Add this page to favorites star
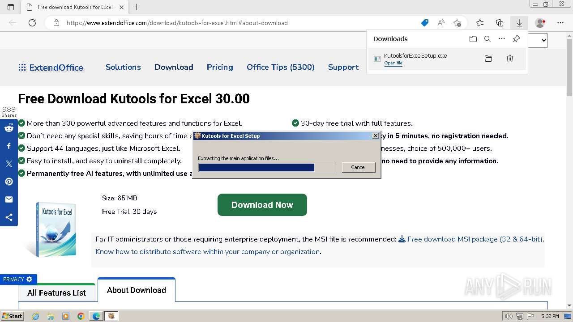This screenshot has width=573, height=322. [x=457, y=23]
